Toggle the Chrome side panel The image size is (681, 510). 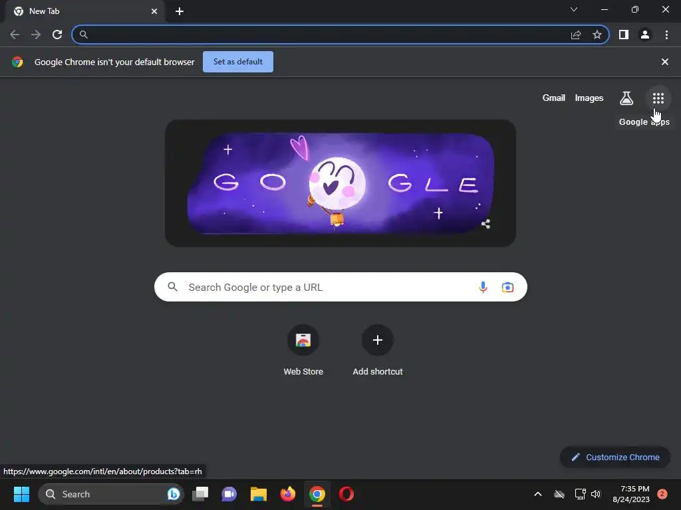pos(623,35)
